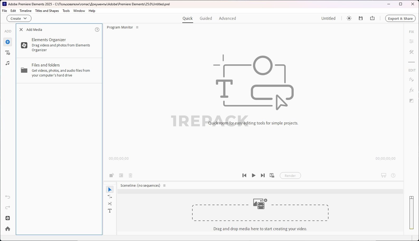Close the Add Media panel
The height and width of the screenshot is (241, 419).
pyautogui.click(x=21, y=30)
